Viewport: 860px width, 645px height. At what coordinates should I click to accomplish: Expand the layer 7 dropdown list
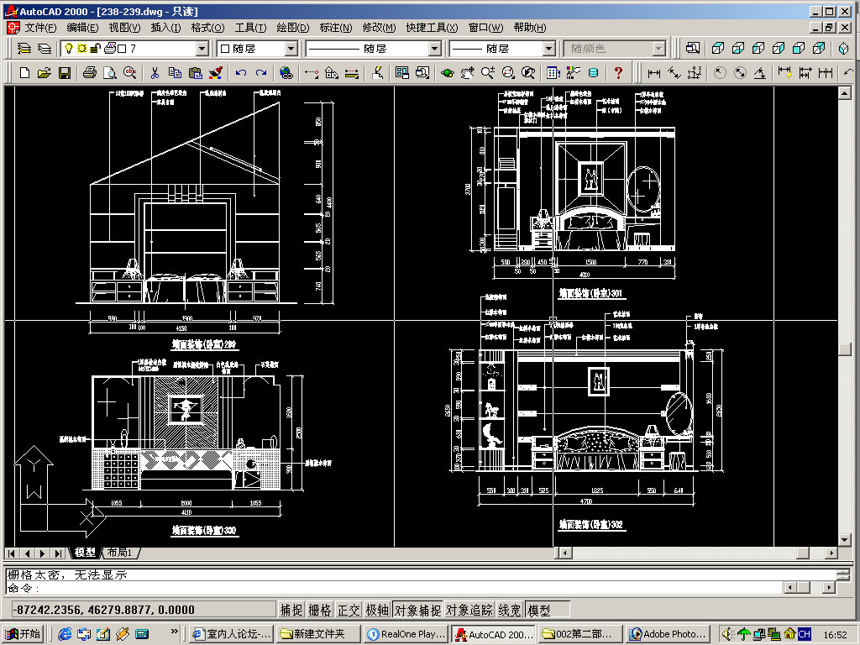coord(202,49)
